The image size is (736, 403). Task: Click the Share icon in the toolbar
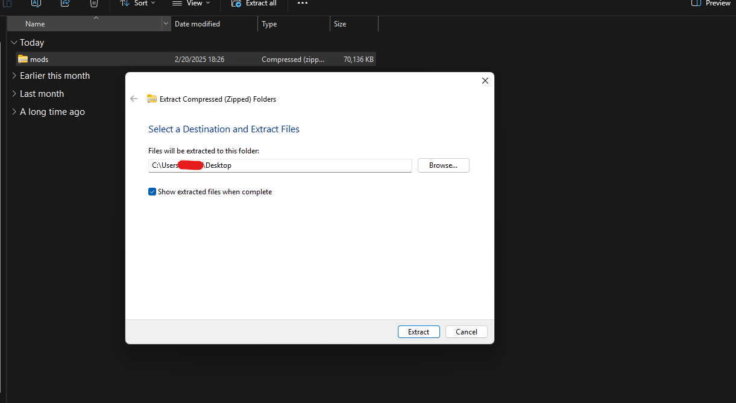tap(65, 3)
